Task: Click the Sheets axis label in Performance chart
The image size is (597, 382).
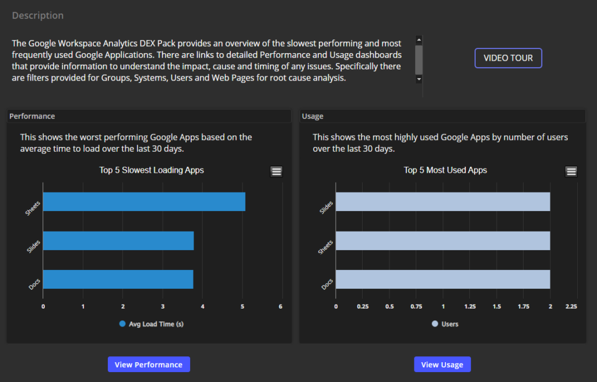Action: [x=33, y=208]
